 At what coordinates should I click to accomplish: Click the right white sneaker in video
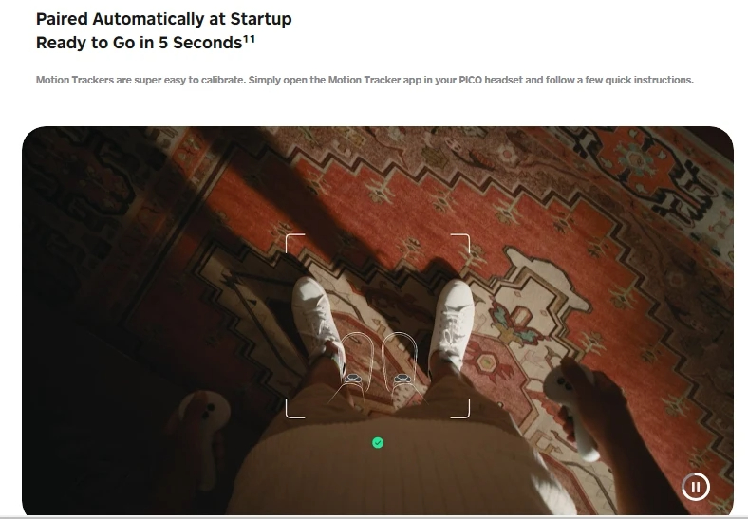452,321
